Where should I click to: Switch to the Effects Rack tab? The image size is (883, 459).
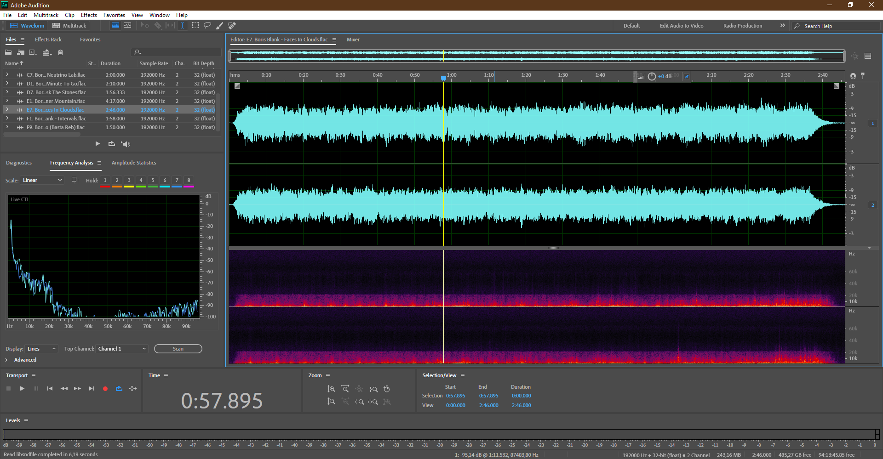point(48,40)
